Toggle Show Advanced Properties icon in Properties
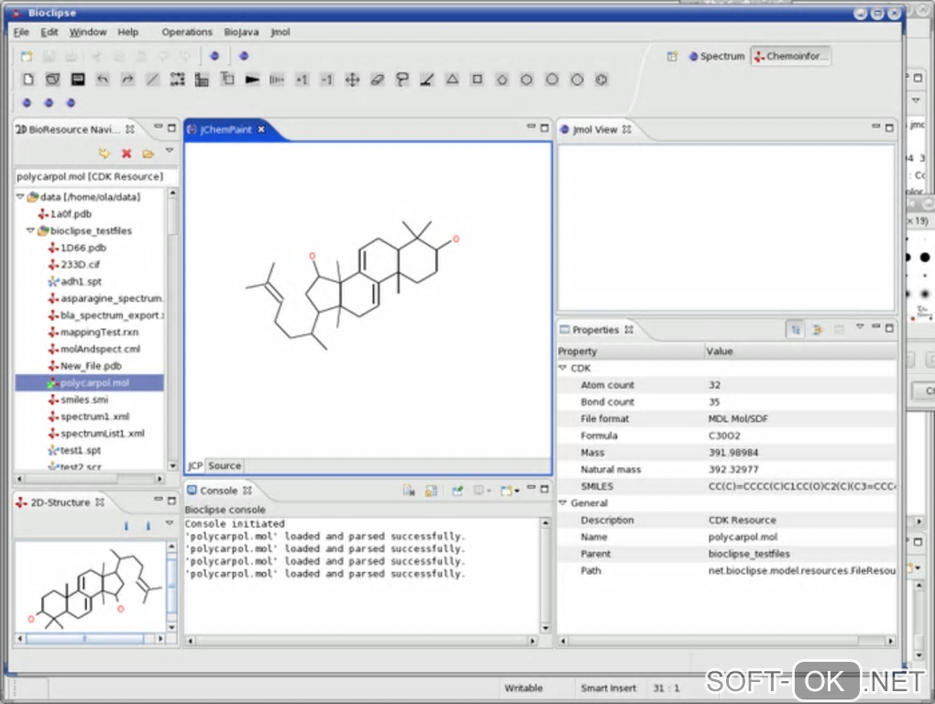Image resolution: width=935 pixels, height=704 pixels. [818, 329]
